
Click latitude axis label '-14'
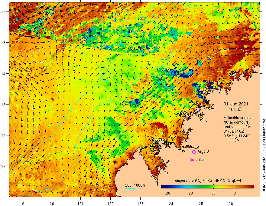3,74
